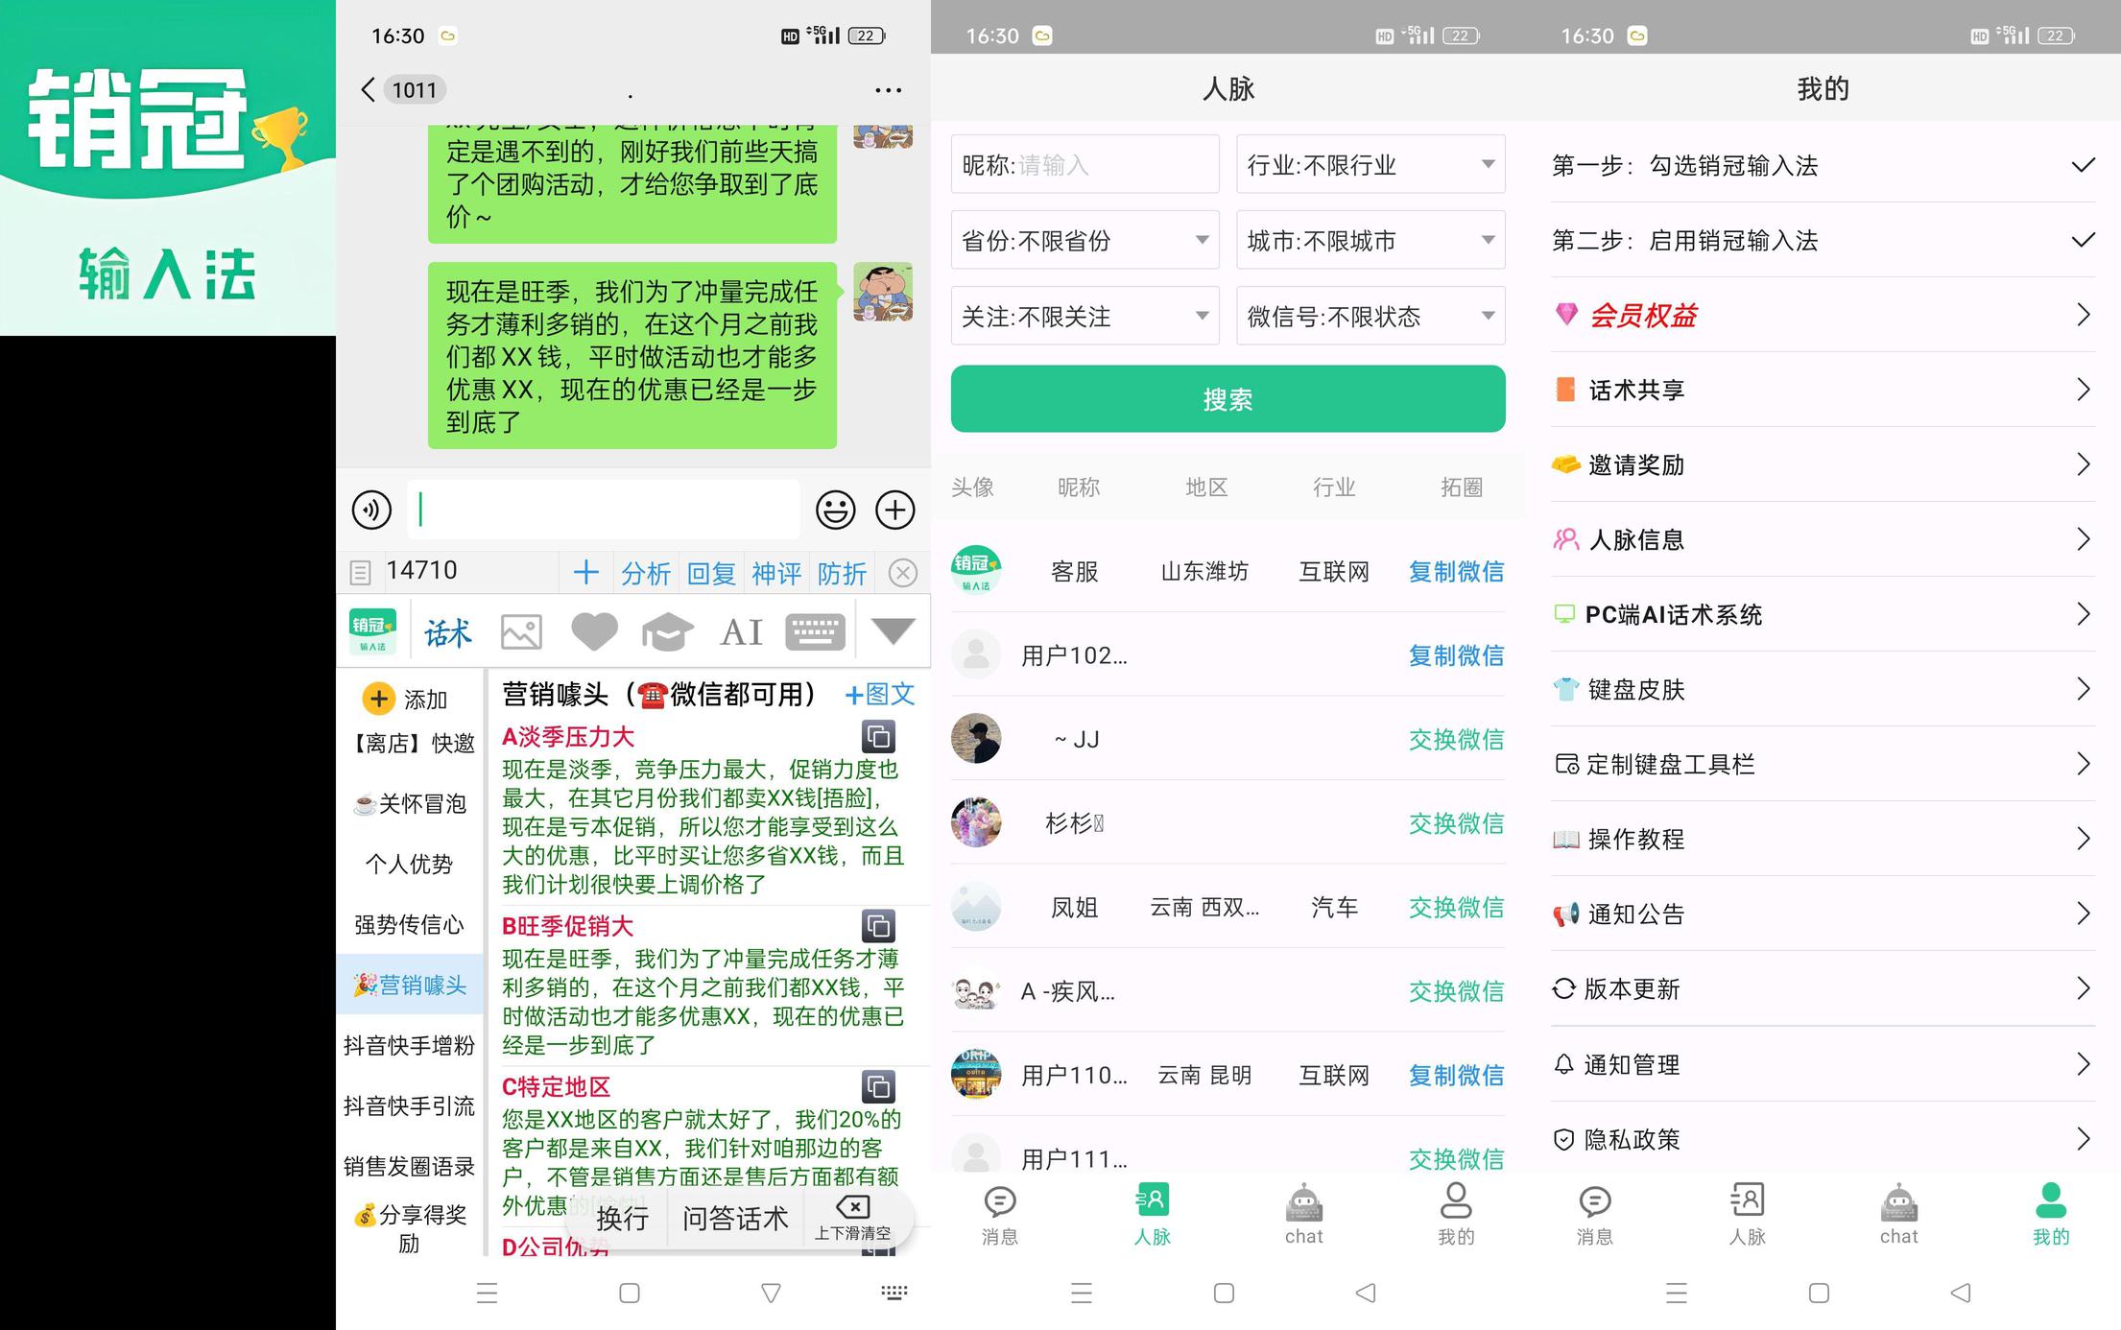Focus the chat message input field
Screen dimensions: 2121x1330
pyautogui.click(x=604, y=510)
